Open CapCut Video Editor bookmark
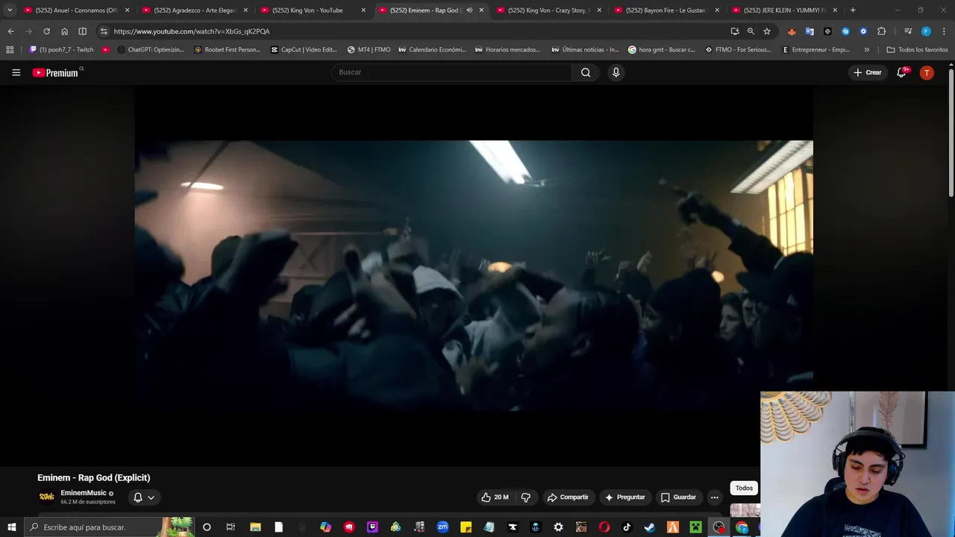 (x=304, y=50)
